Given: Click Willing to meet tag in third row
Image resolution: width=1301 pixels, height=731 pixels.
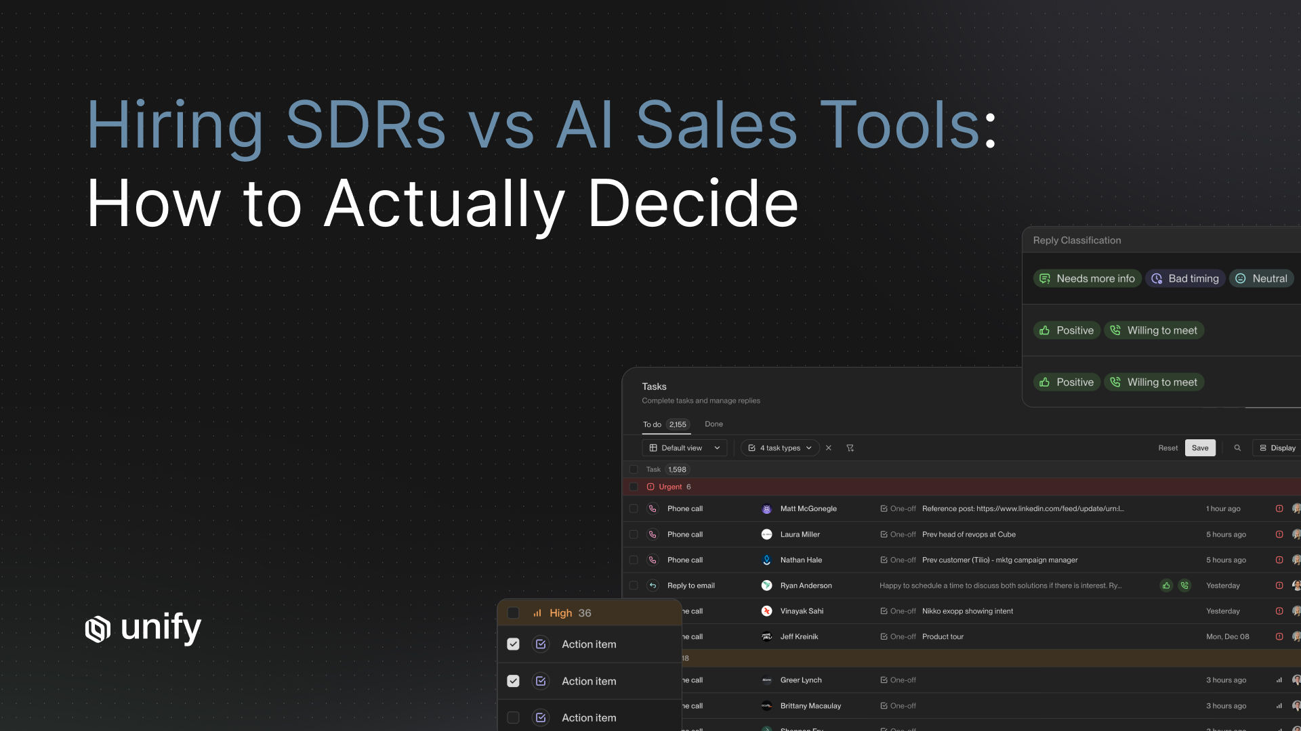Looking at the screenshot, I should (x=1154, y=382).
